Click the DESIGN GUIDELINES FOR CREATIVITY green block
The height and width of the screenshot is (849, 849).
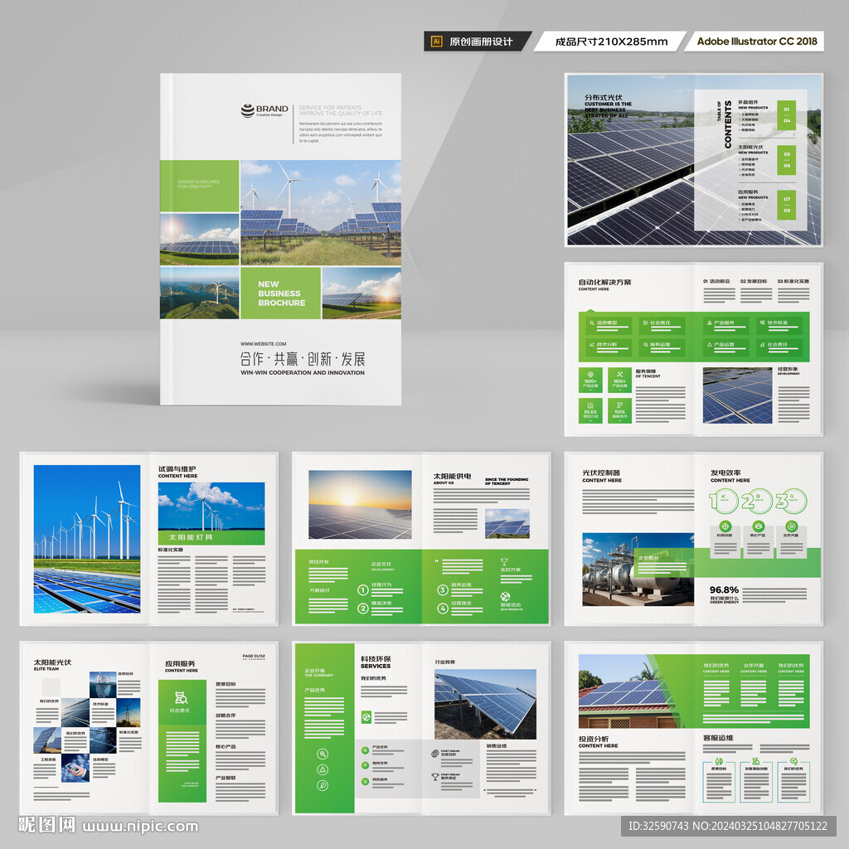pos(199,186)
